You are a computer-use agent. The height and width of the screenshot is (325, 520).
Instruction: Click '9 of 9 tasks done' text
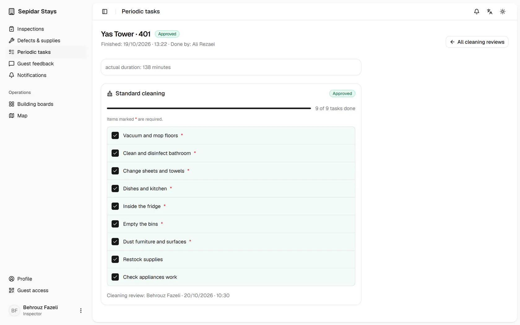pos(335,108)
